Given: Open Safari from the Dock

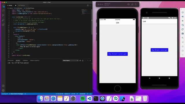Looking at the screenshot, I should [x=53, y=99].
